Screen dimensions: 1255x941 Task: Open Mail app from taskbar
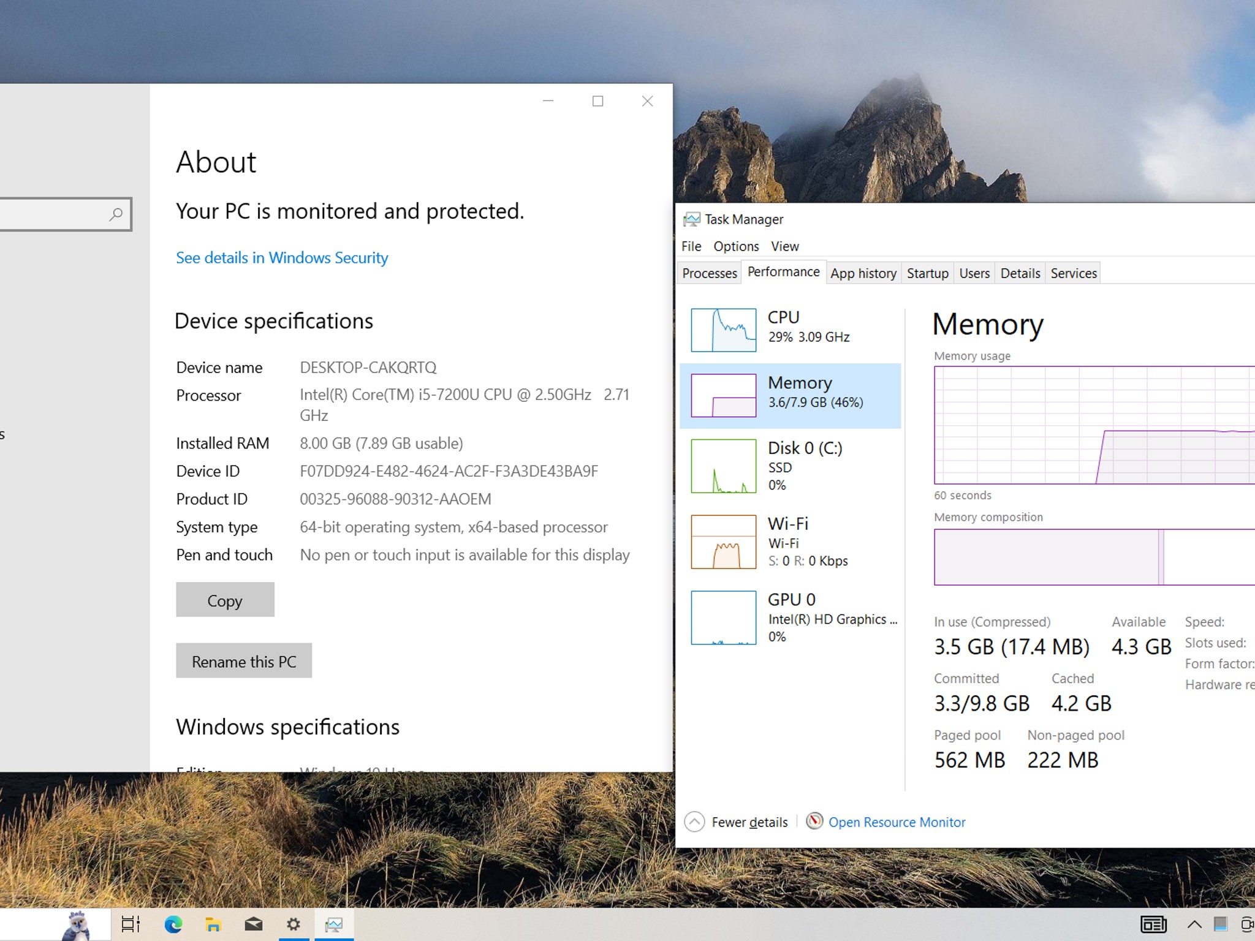(253, 924)
